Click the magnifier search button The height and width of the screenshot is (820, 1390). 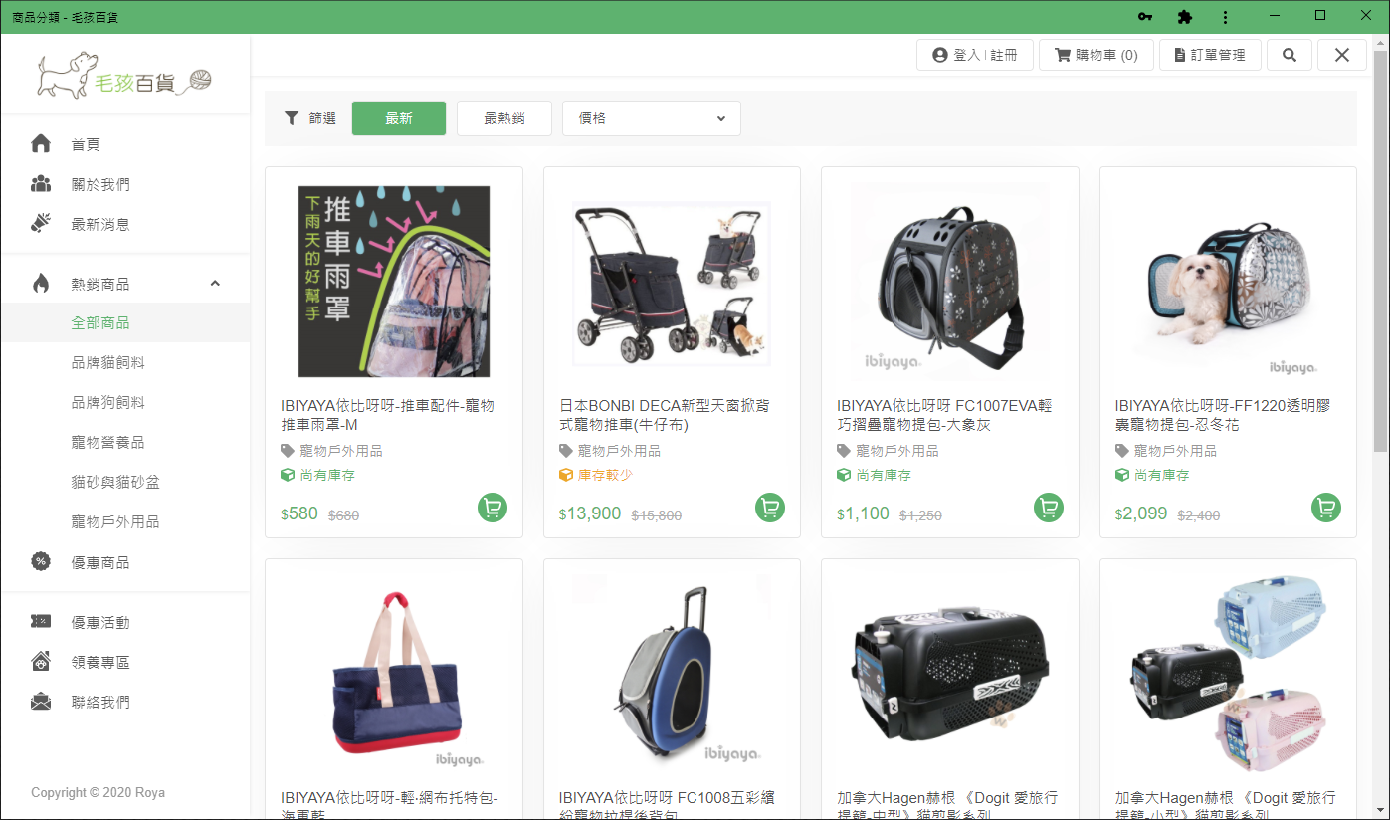click(x=1290, y=55)
